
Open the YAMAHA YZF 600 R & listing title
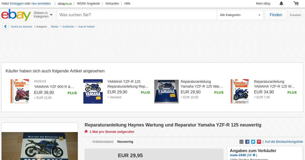click(54, 87)
